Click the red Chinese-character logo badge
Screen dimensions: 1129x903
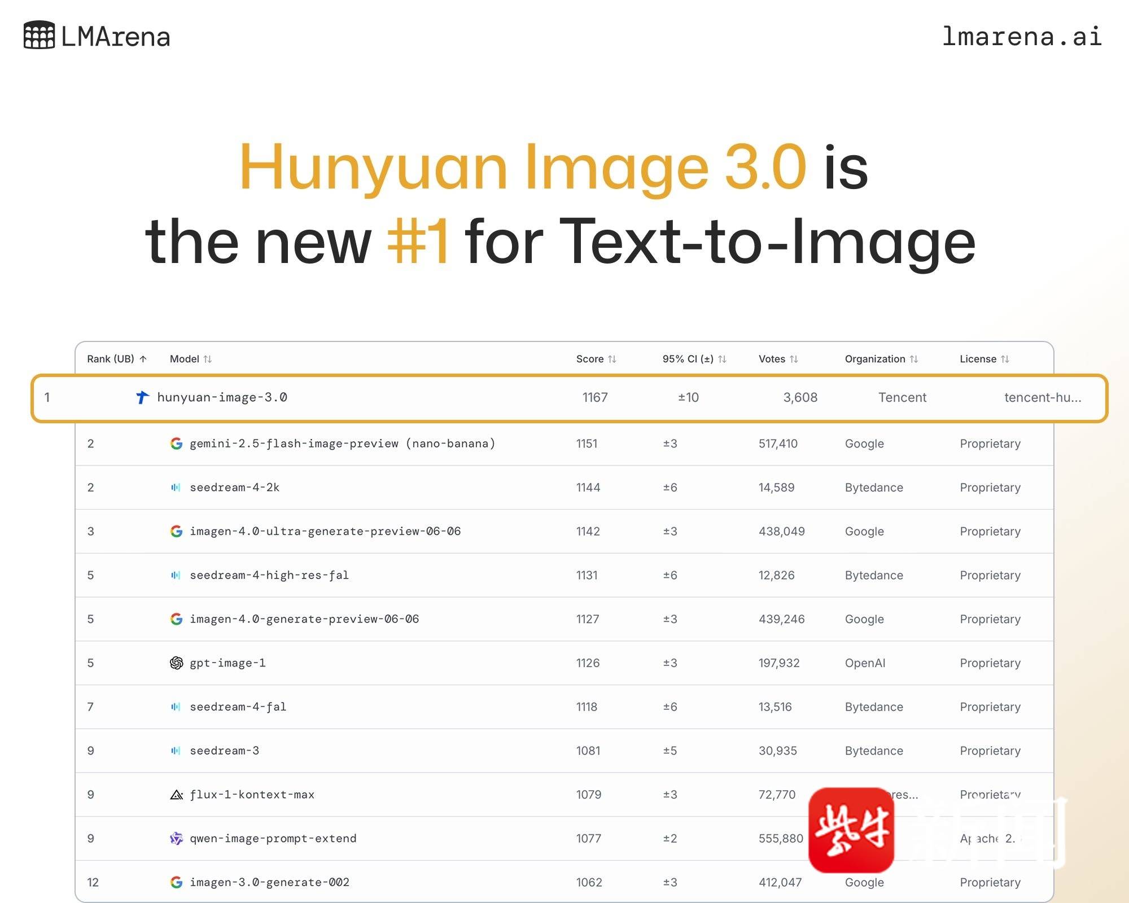click(x=851, y=830)
